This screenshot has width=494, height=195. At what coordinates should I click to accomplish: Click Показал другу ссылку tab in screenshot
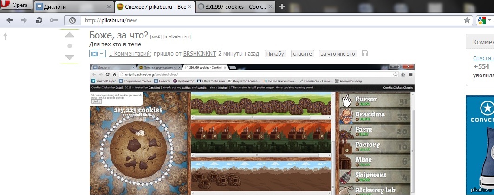(159, 67)
